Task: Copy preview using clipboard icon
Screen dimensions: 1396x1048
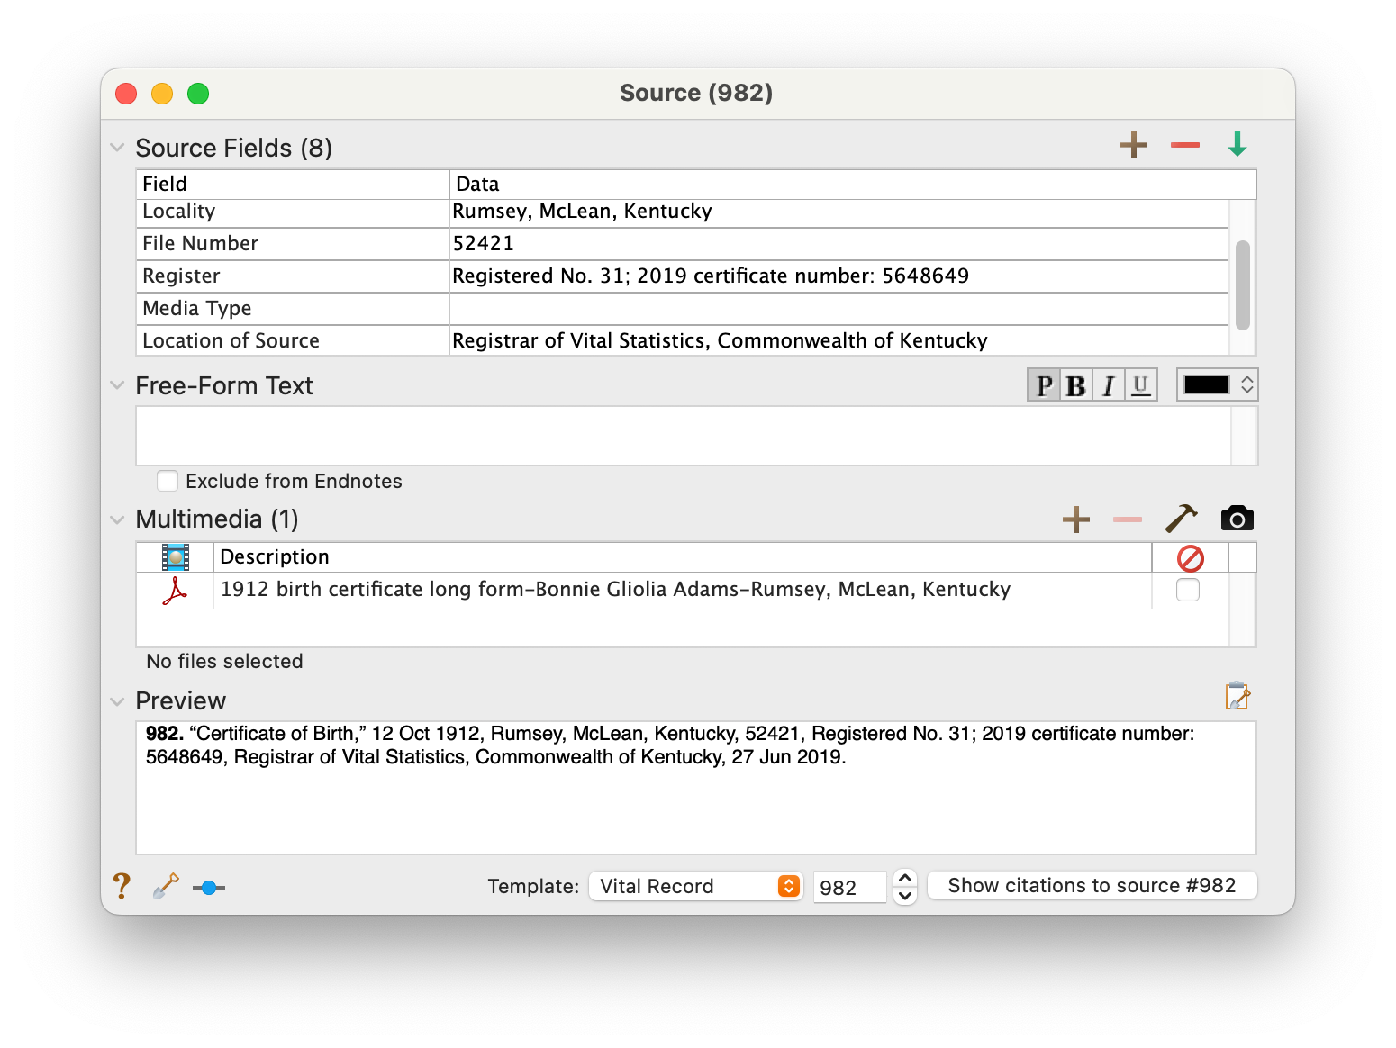Action: [x=1237, y=696]
